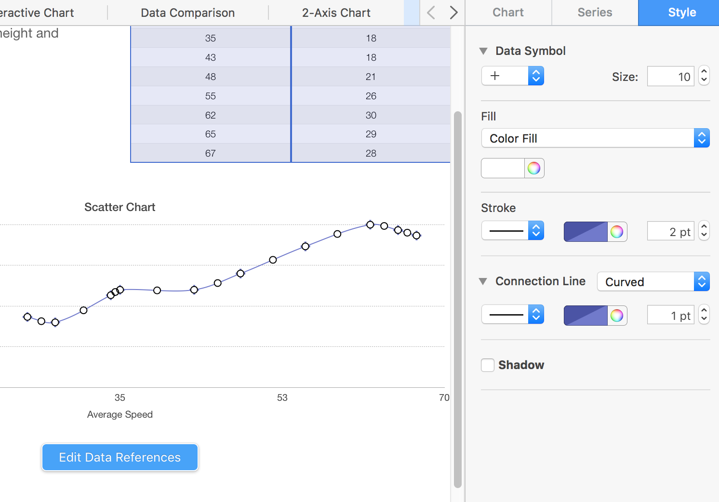Image resolution: width=719 pixels, height=502 pixels.
Task: Click the Stroke width stepper
Action: [x=704, y=231]
